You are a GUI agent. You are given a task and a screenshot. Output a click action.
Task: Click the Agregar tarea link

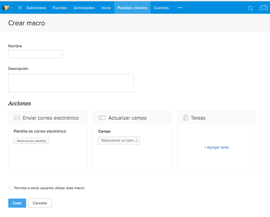pos(216,147)
